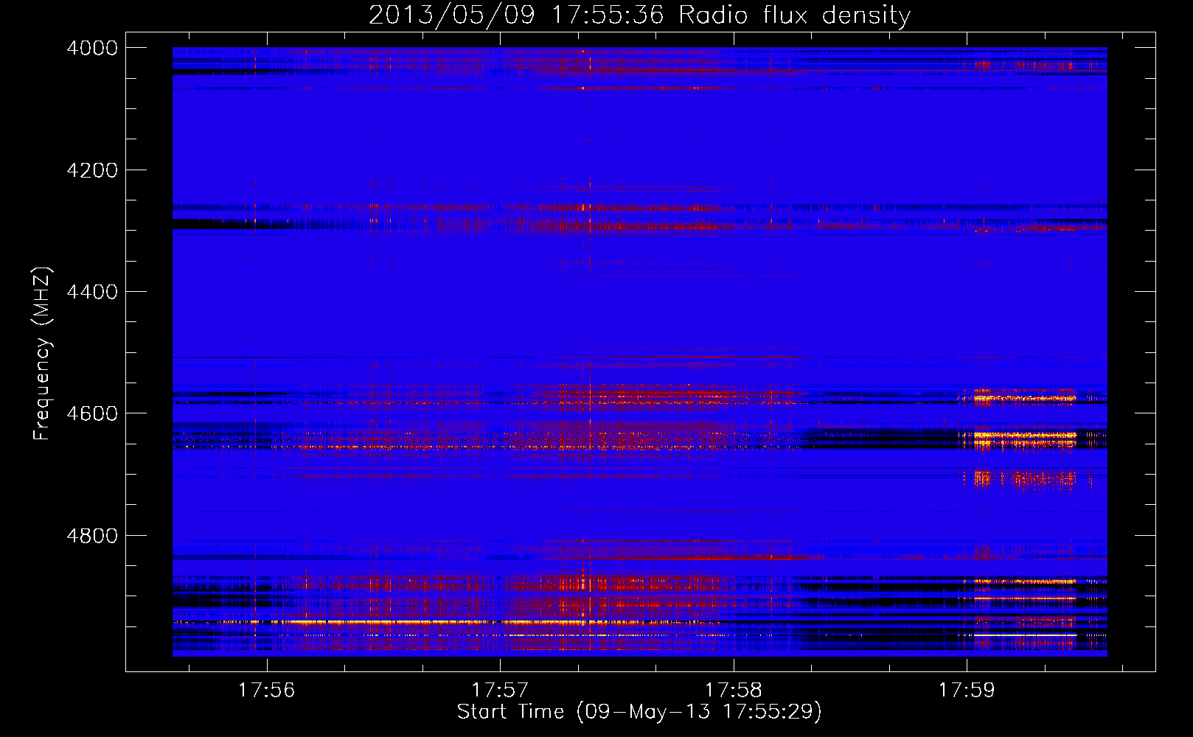Select the 4200 frequency axis label
This screenshot has width=1193, height=737.
tap(92, 170)
